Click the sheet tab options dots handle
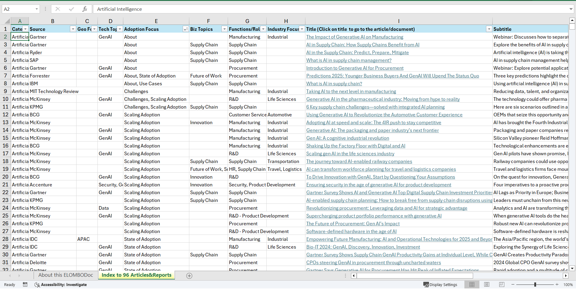Screen dimensions: 576x289 tap(345, 276)
